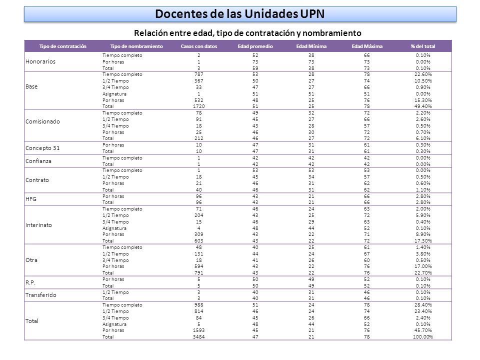Click the grand total cases '3484'
Viewport: 480px width, 360px height.
pyautogui.click(x=198, y=336)
